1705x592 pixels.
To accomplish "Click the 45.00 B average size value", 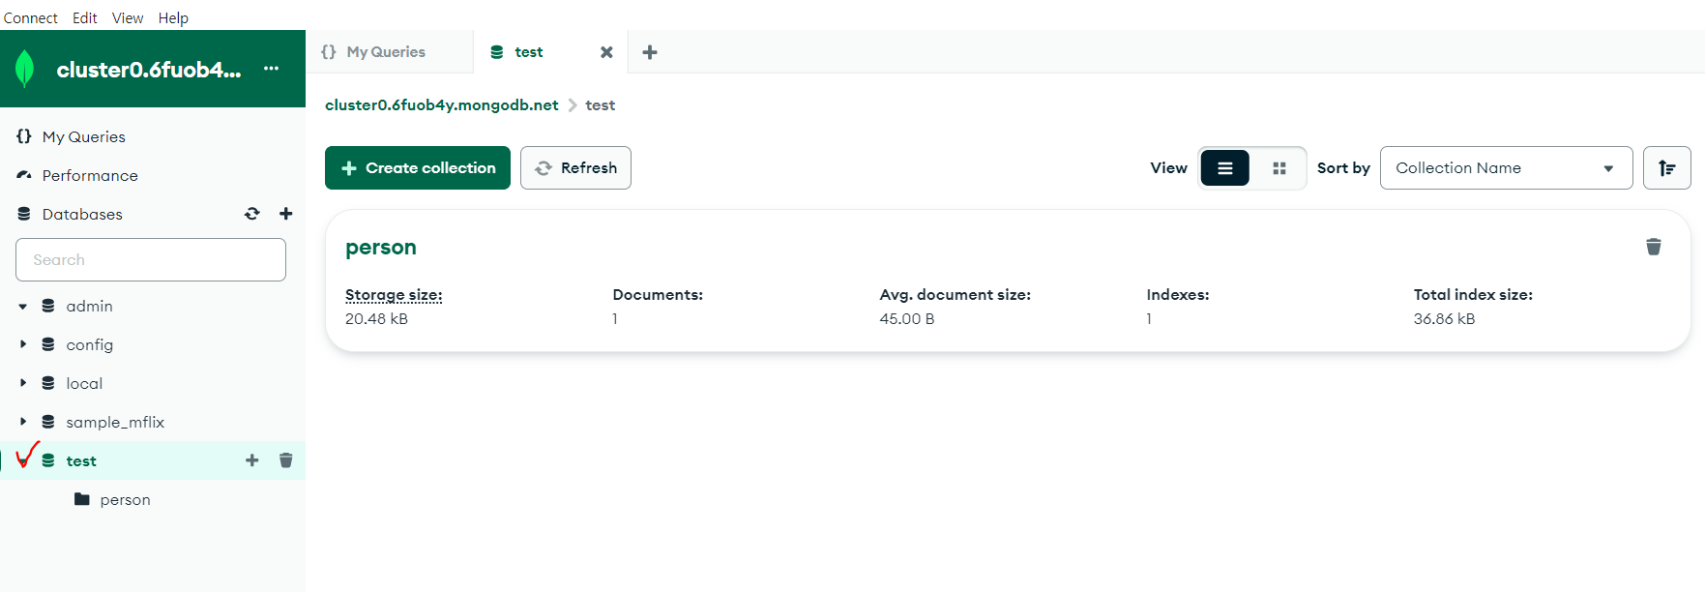I will click(x=907, y=318).
